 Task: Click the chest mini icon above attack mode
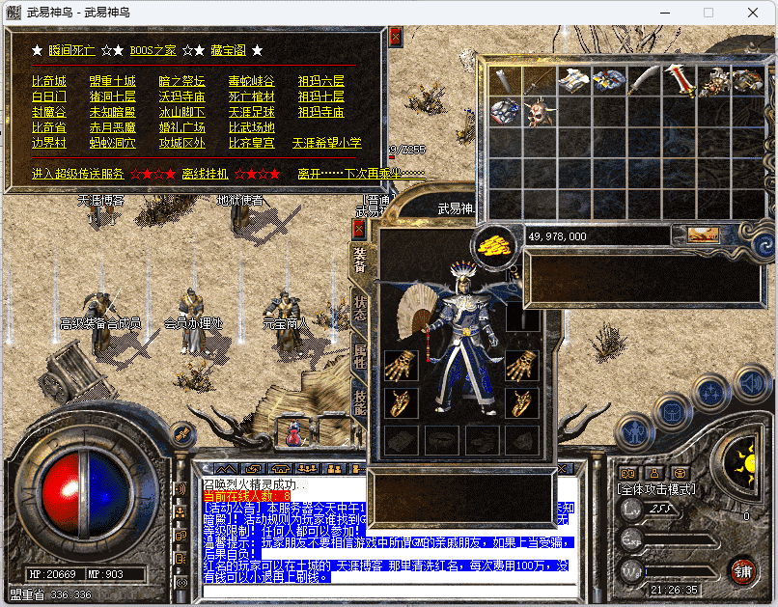(x=681, y=473)
